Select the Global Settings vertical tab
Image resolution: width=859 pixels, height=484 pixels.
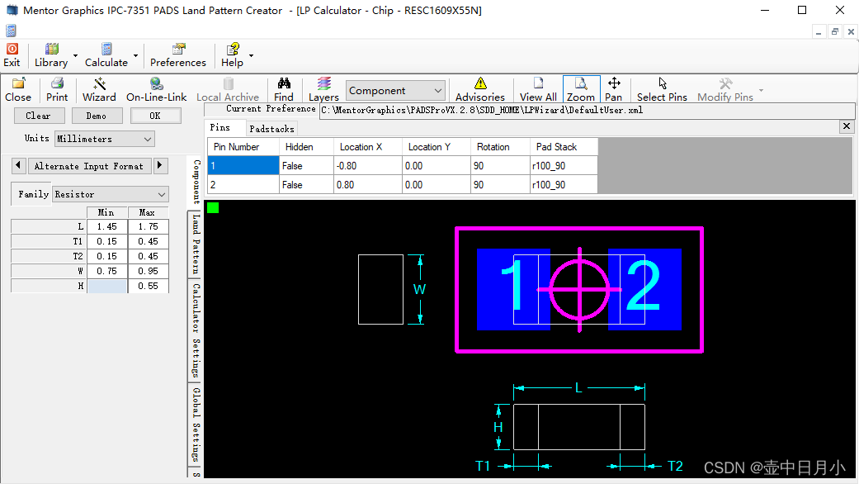pos(195,425)
